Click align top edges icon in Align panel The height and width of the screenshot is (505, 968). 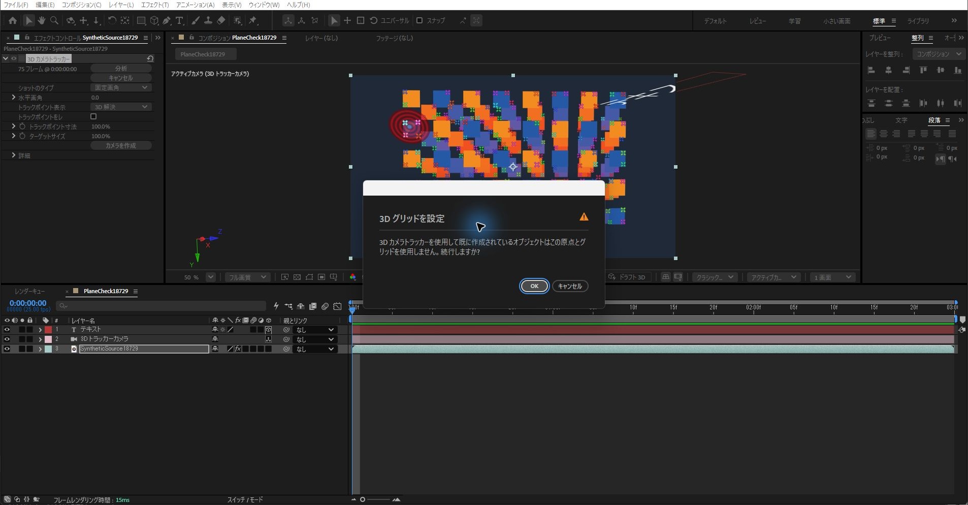(923, 70)
